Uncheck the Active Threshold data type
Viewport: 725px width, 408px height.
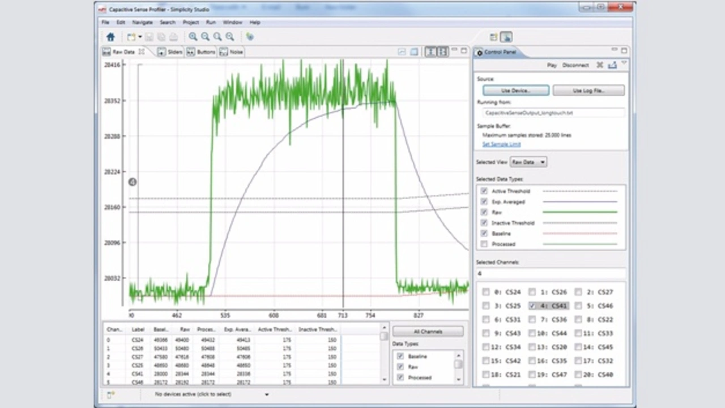coord(484,191)
